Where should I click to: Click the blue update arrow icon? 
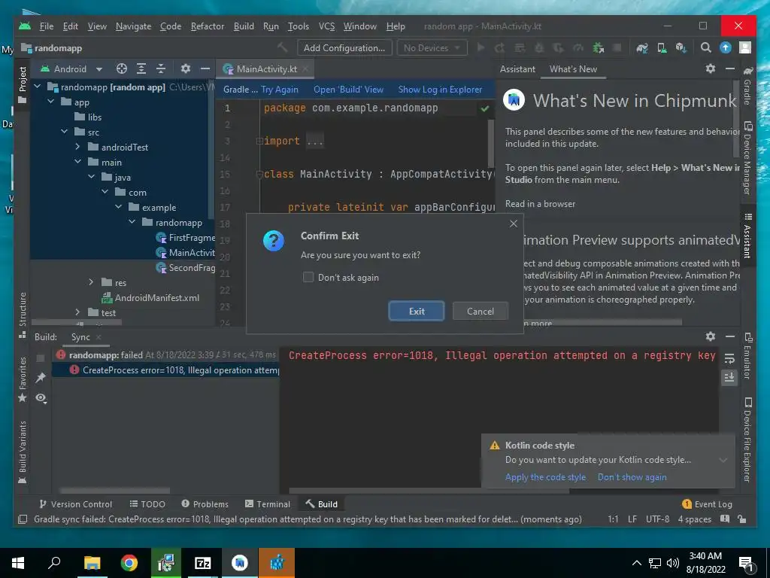click(726, 47)
